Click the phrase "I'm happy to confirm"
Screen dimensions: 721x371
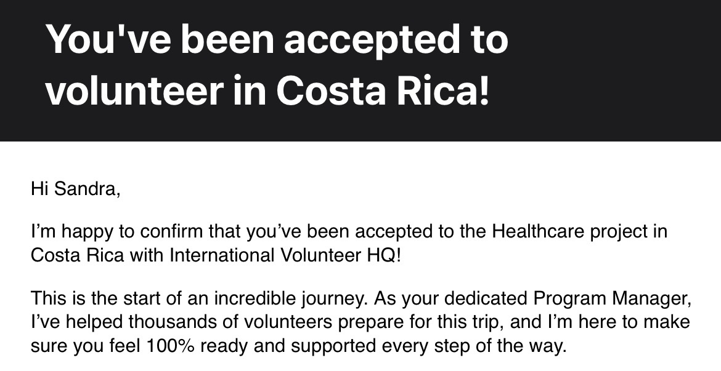tap(92, 232)
